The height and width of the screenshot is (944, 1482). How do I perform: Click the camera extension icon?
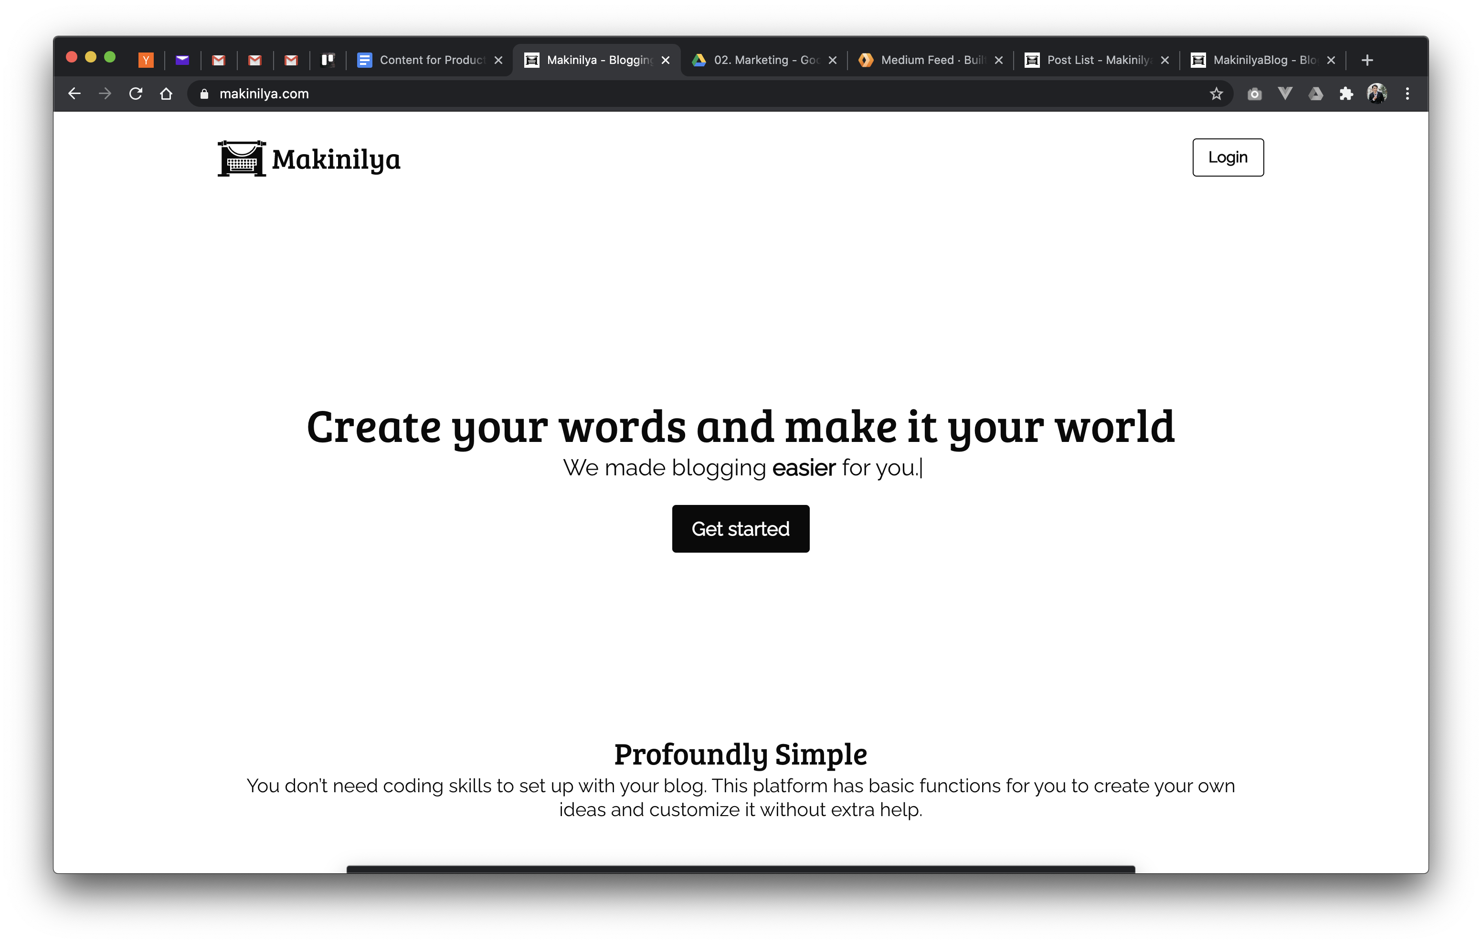coord(1254,94)
